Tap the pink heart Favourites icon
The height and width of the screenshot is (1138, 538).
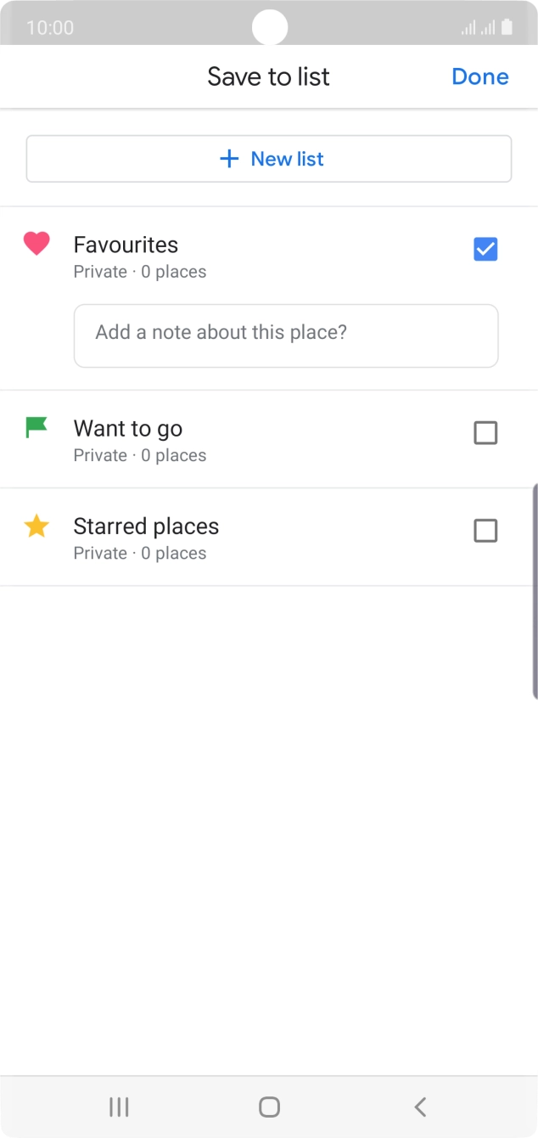[x=36, y=245]
